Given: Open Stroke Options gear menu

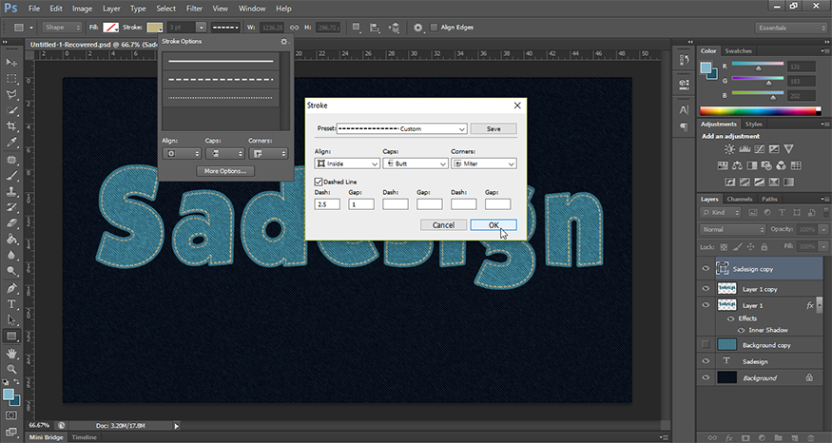Looking at the screenshot, I should point(284,42).
